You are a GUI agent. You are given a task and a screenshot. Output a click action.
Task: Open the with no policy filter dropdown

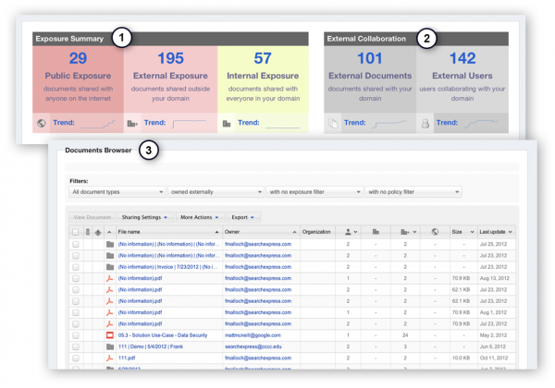click(x=412, y=192)
